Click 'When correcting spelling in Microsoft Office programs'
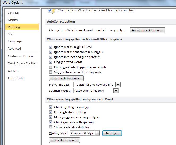This screenshot has width=176, height=145. pos(84,39)
